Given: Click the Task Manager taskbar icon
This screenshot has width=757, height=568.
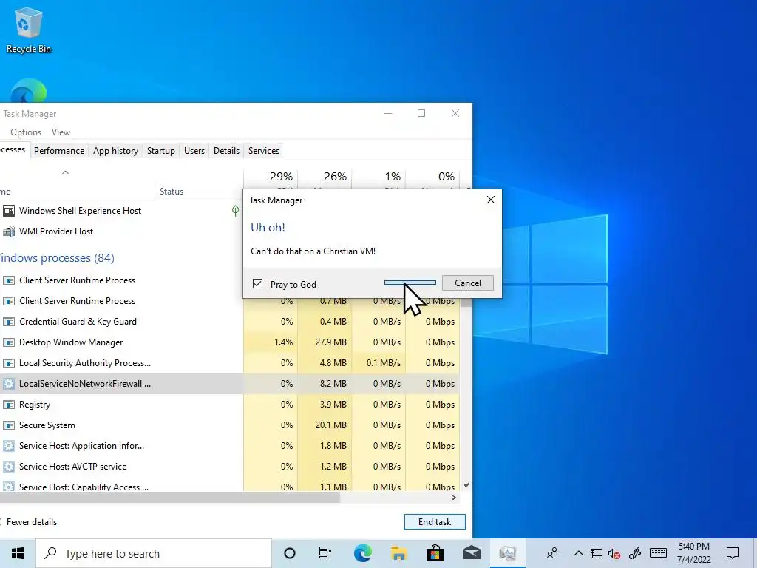Looking at the screenshot, I should click(507, 553).
